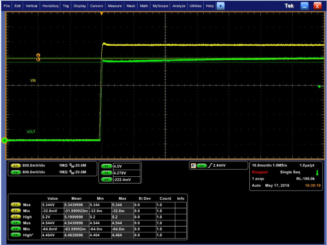This screenshot has height=245, width=327.
Task: Click the C1 badge in the vertical scale readout
Action: point(16,166)
